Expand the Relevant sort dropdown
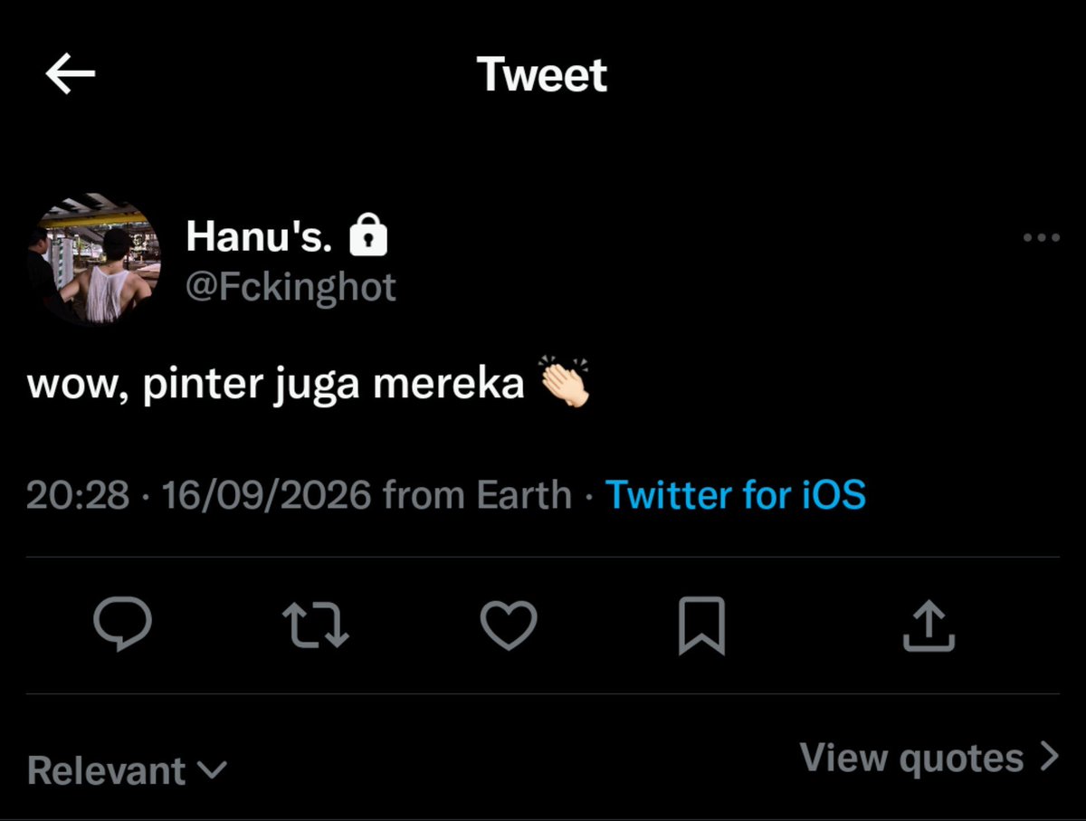Image resolution: width=1086 pixels, height=821 pixels. (127, 771)
